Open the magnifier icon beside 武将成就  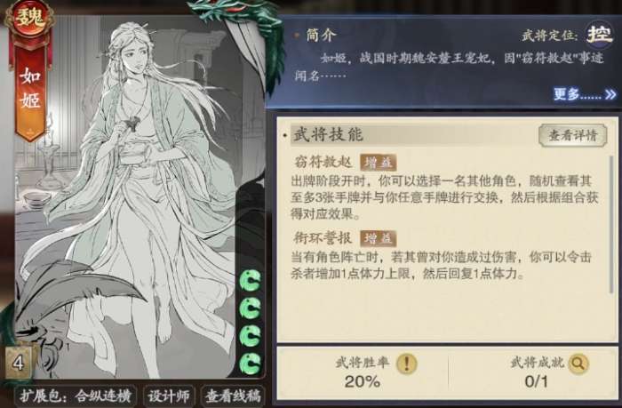578,363
